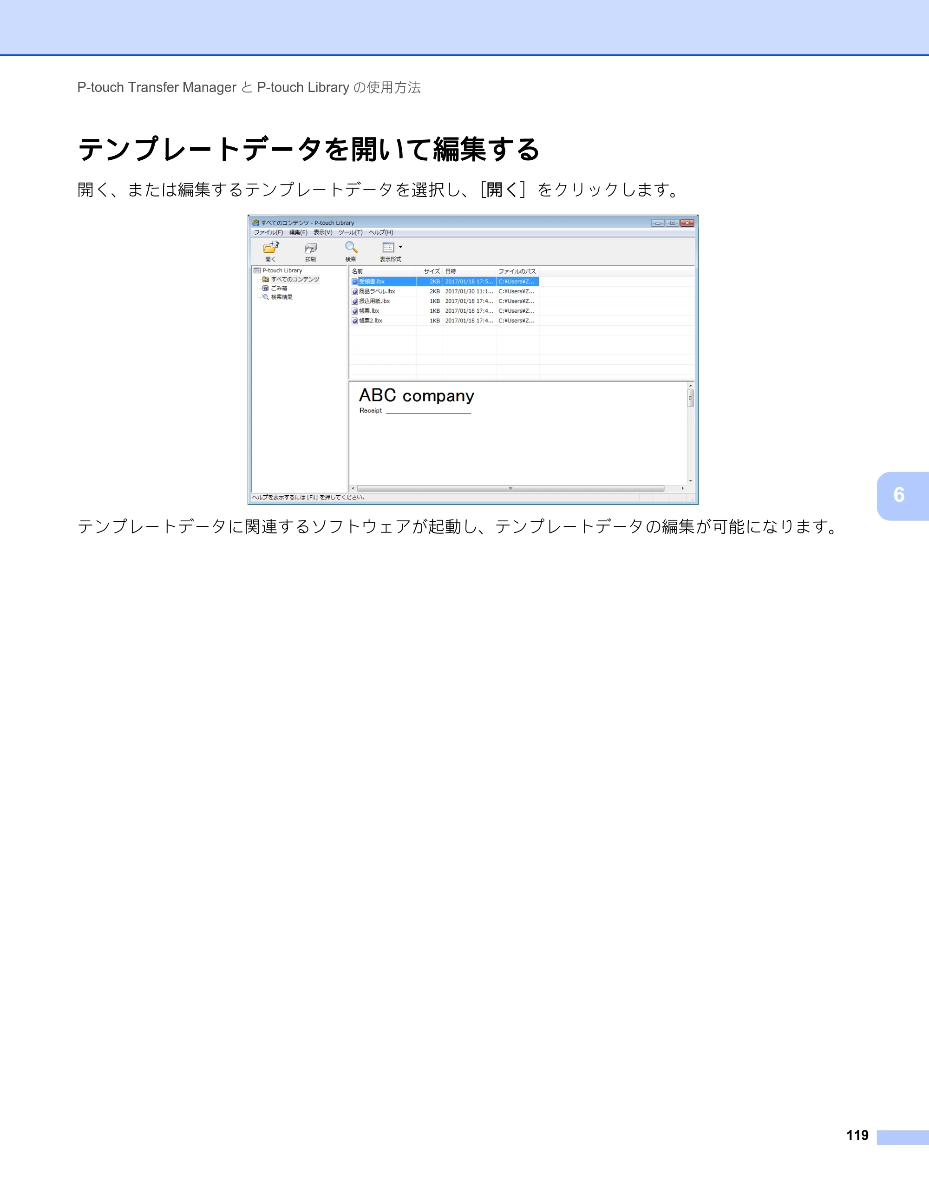Click the 商品ラベル.lbx file icon
This screenshot has width=929, height=1201.
tap(354, 292)
